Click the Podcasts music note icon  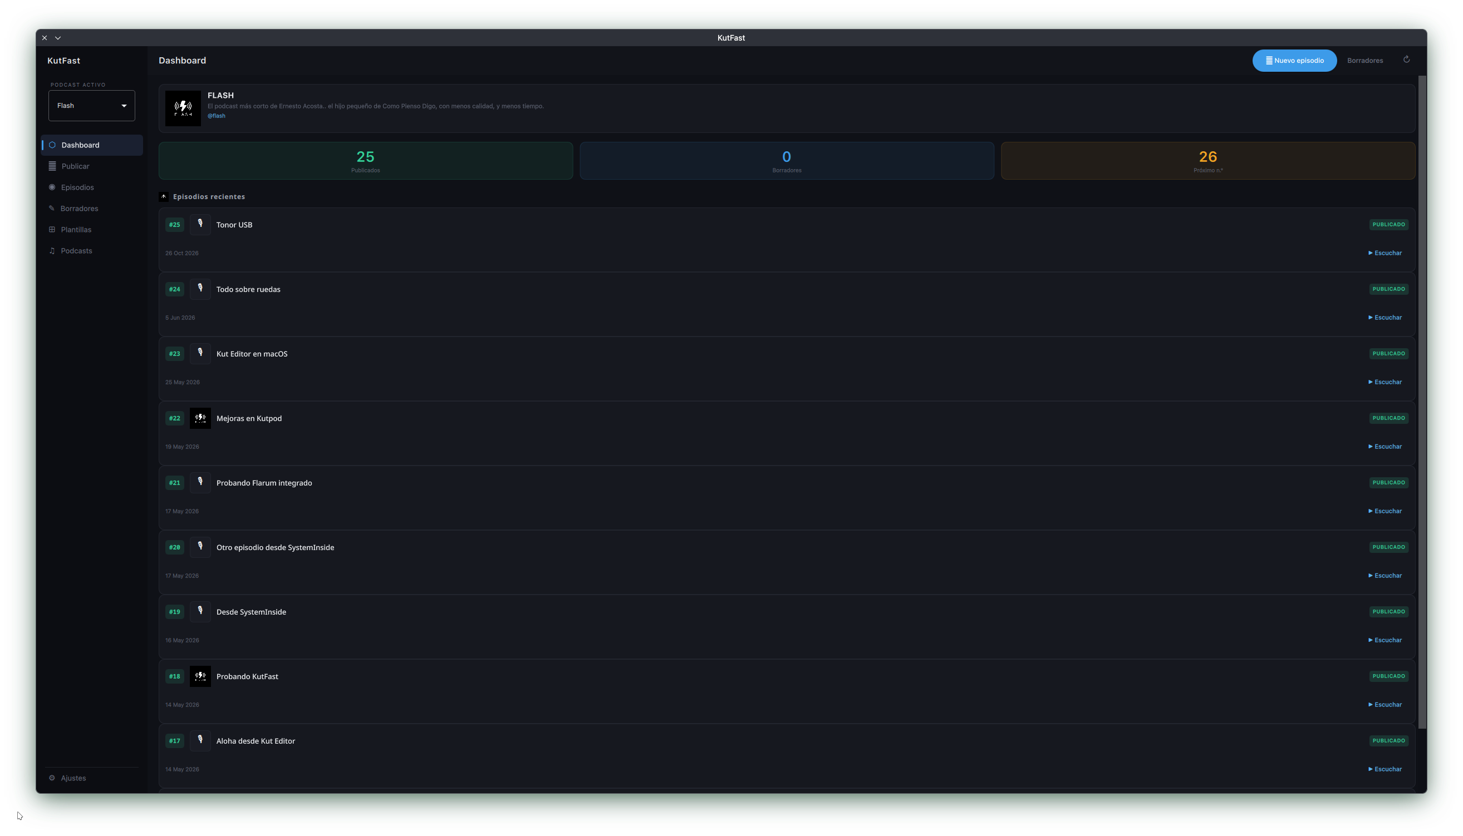click(x=52, y=251)
